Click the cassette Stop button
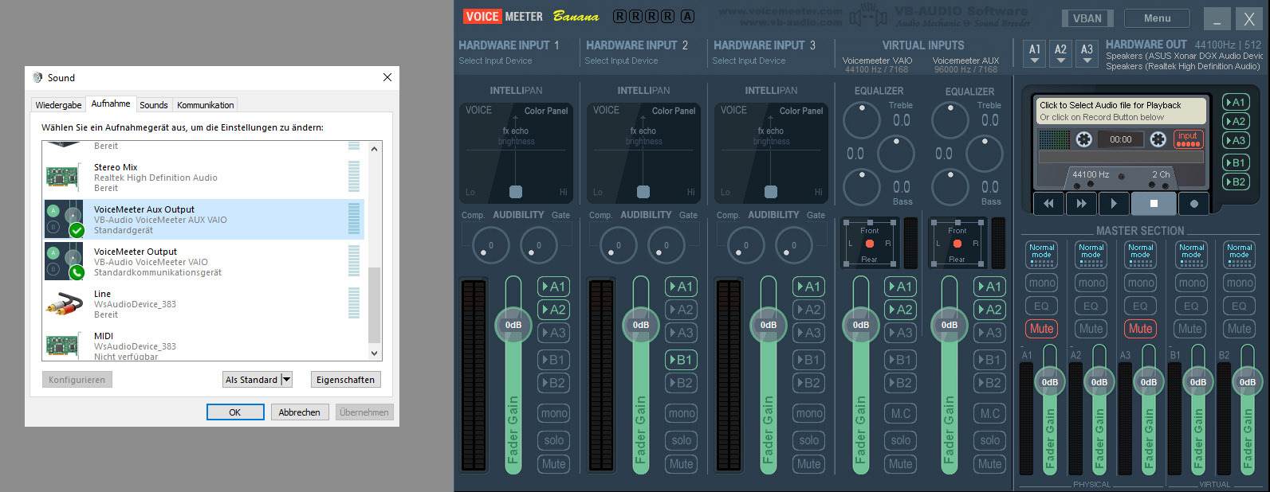The height and width of the screenshot is (492, 1270). [x=1153, y=204]
